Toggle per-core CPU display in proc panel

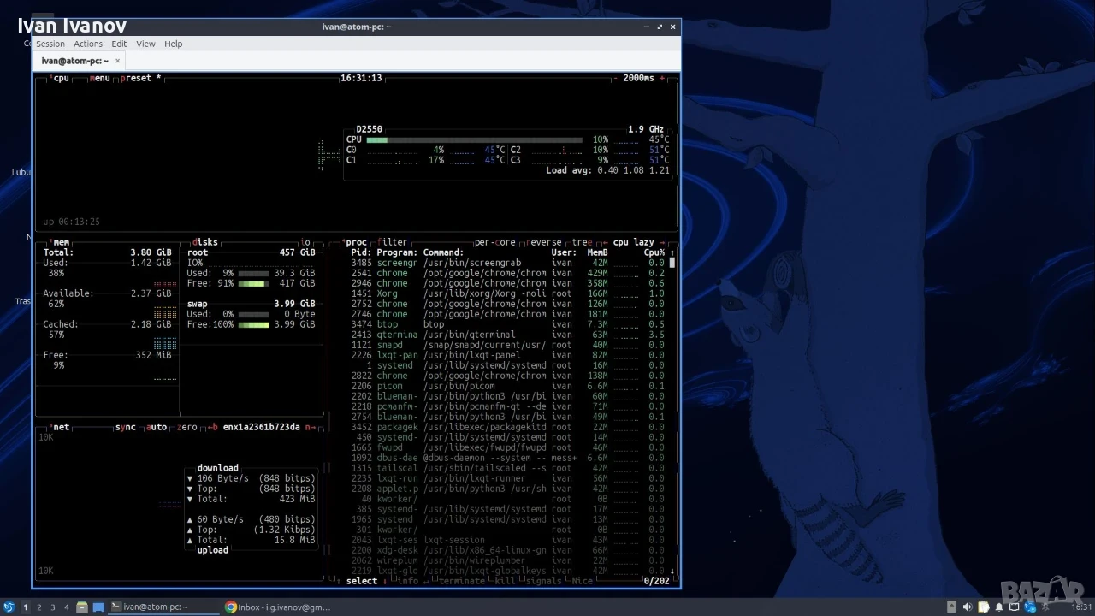[x=495, y=242]
